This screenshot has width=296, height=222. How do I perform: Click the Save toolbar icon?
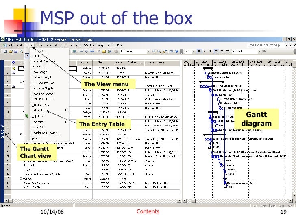16,51
